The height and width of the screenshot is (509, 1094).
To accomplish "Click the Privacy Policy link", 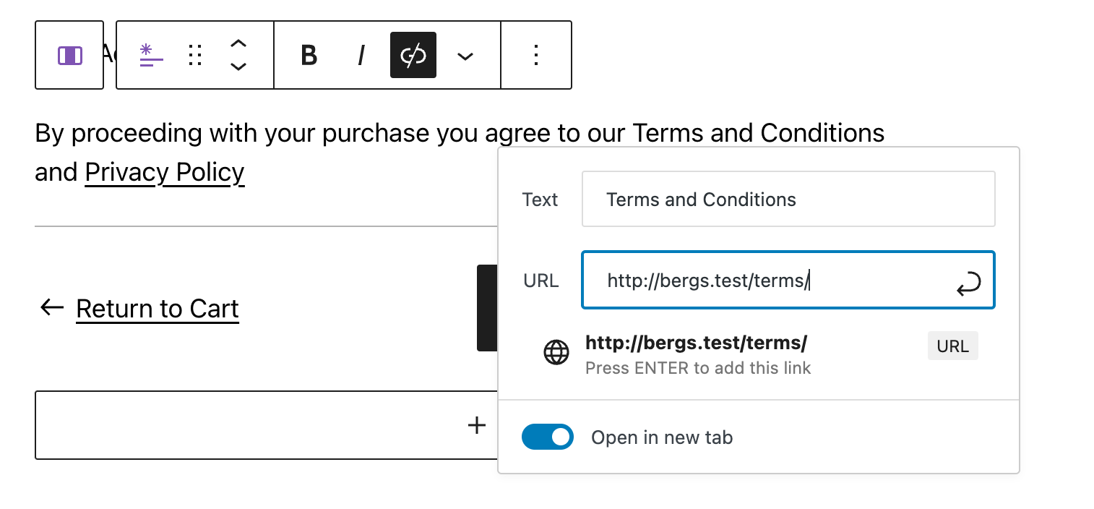I will click(x=165, y=172).
